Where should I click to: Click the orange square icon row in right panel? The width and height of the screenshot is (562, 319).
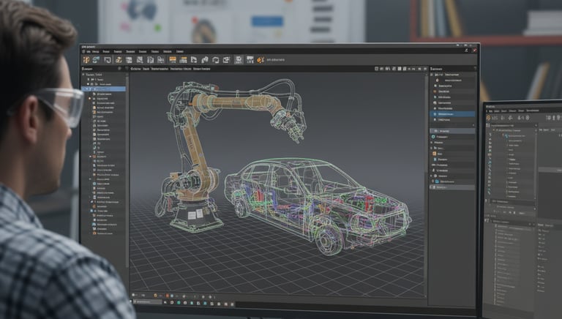click(452, 154)
